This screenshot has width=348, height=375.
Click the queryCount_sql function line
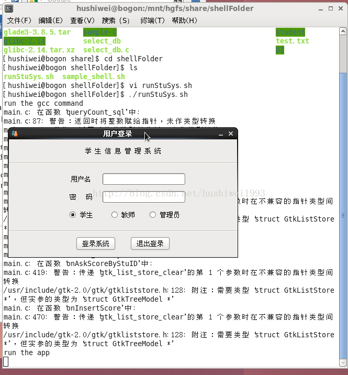(x=72, y=112)
